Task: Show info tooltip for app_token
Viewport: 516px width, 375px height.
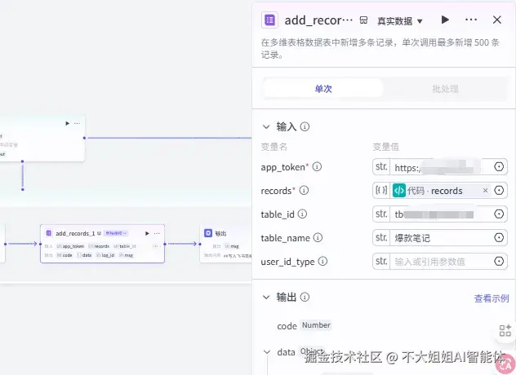Action: coord(317,167)
